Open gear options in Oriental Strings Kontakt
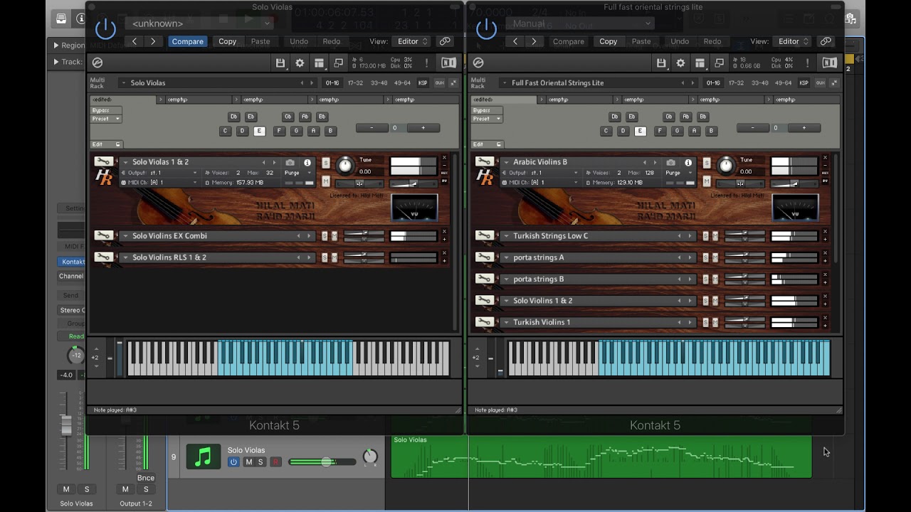Screen dimensions: 911x512 680,63
